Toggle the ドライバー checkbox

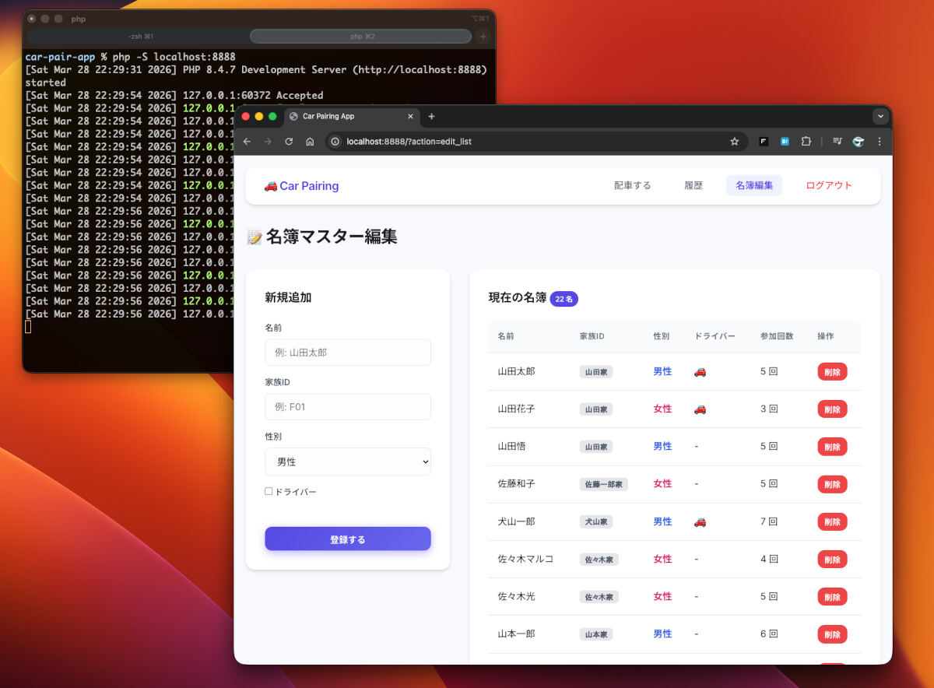pos(269,491)
